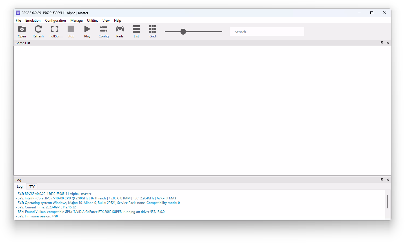405x243 pixels.
Task: Open the Utilities menu
Action: 92,21
